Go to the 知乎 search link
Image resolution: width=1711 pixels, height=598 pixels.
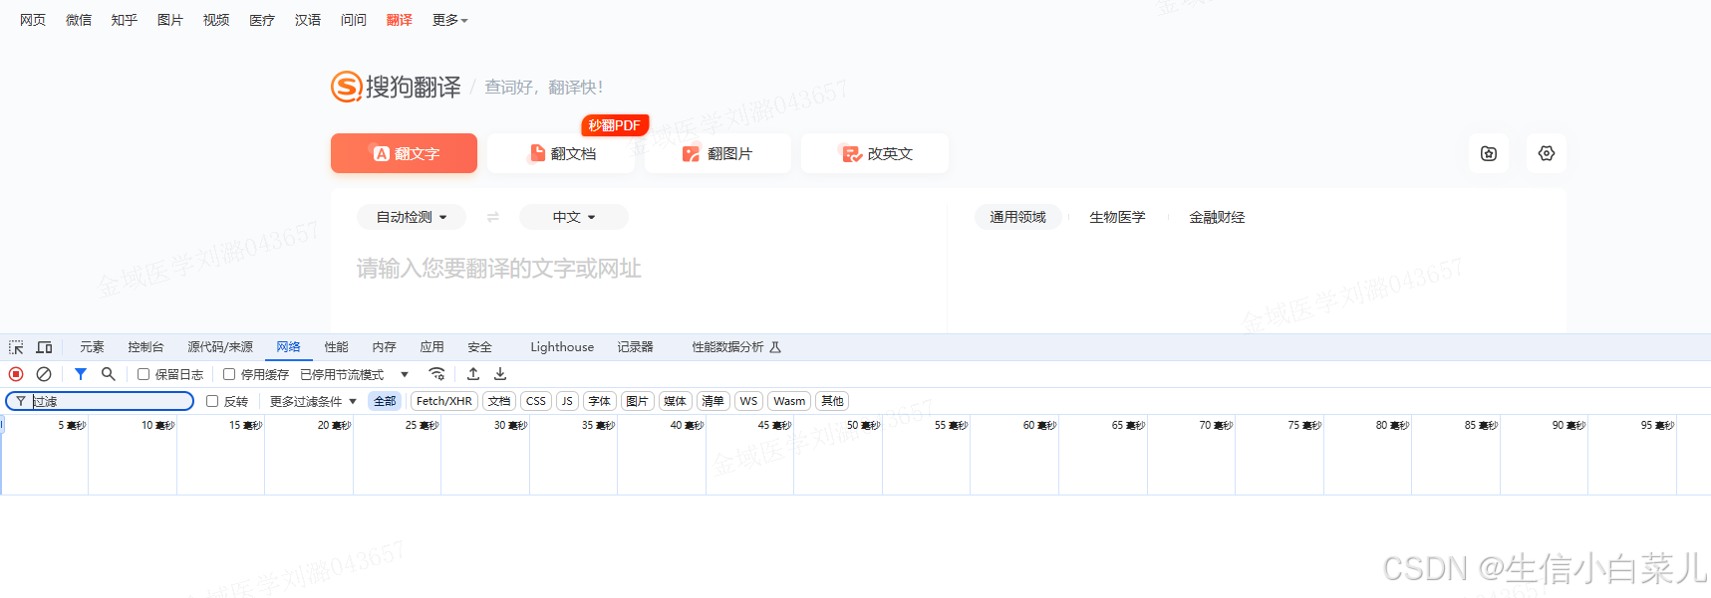pos(125,20)
